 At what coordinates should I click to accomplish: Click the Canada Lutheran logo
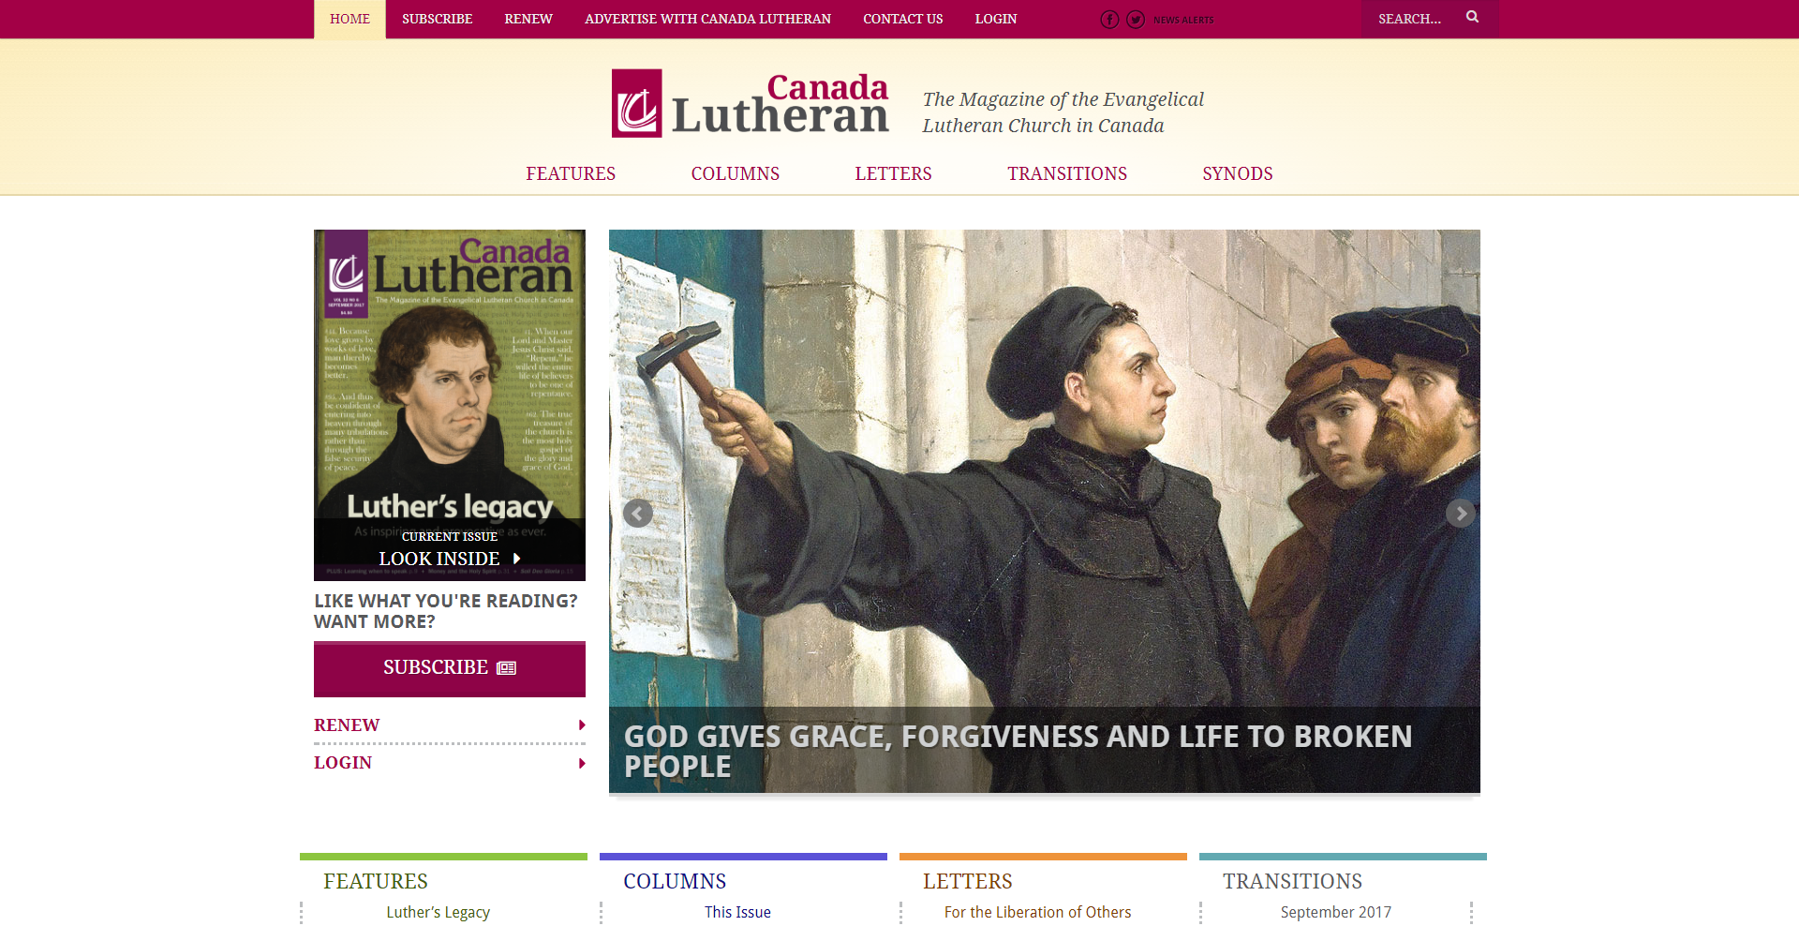pyautogui.click(x=750, y=104)
